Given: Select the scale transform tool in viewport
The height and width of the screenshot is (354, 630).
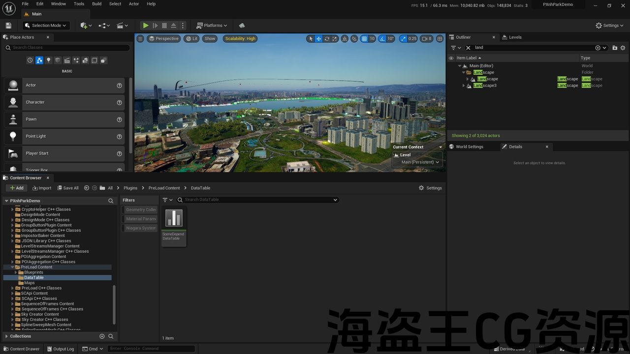Looking at the screenshot, I should 335,39.
